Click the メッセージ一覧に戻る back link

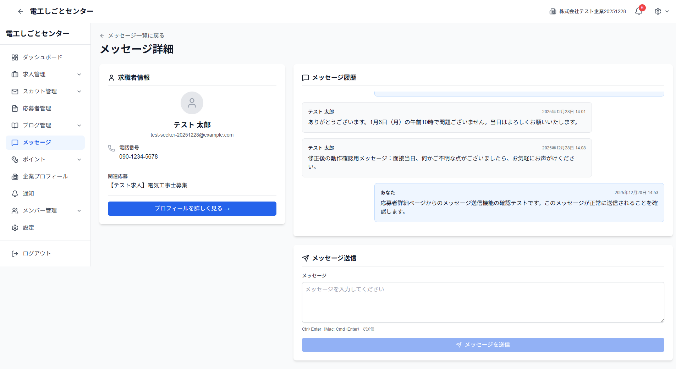132,35
